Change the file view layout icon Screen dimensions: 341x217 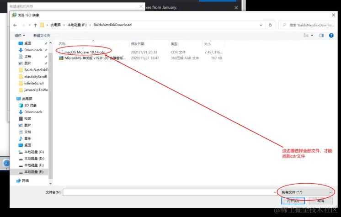[306, 36]
